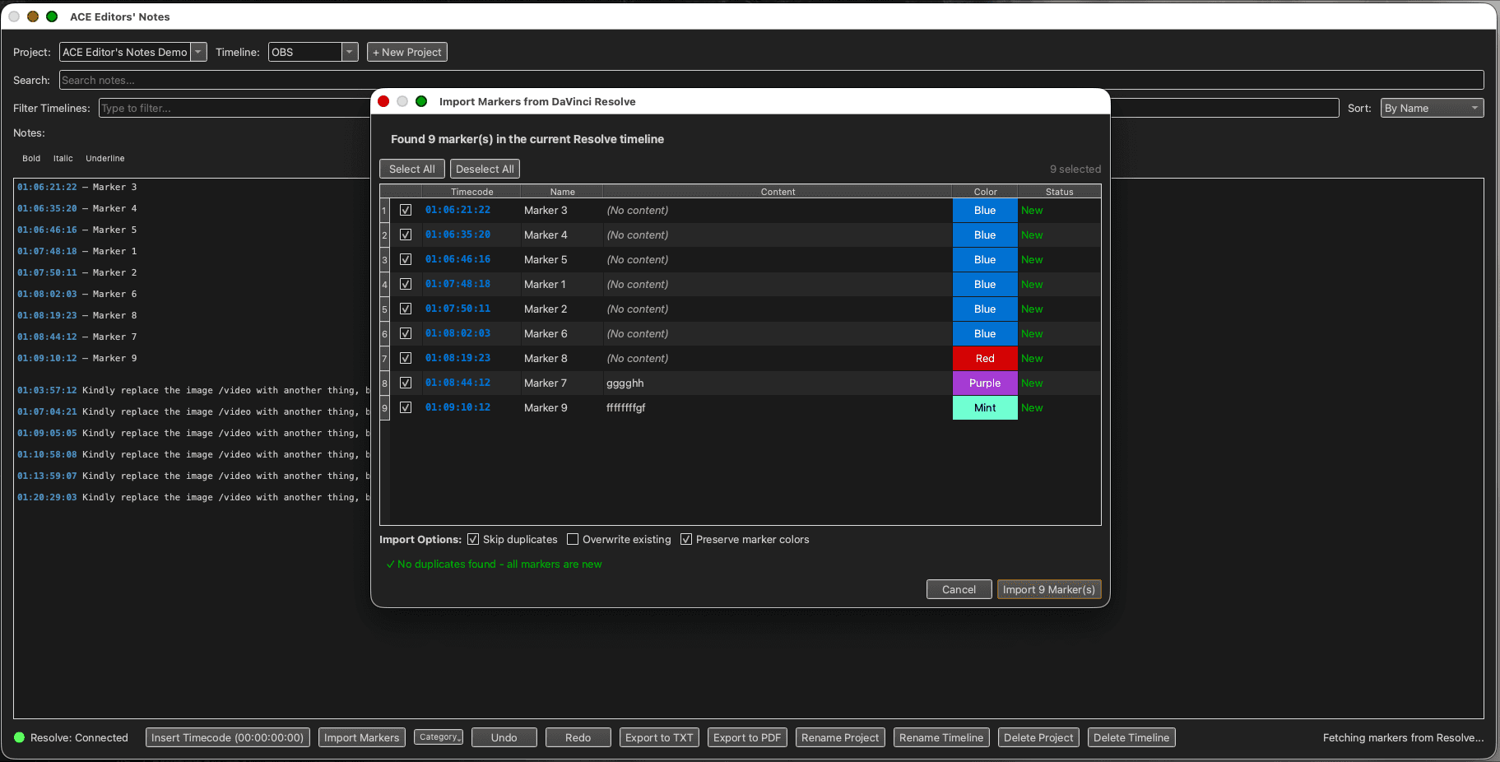Click the 'Marker 6' note line in notes panel
This screenshot has width=1500, height=762.
coord(77,294)
